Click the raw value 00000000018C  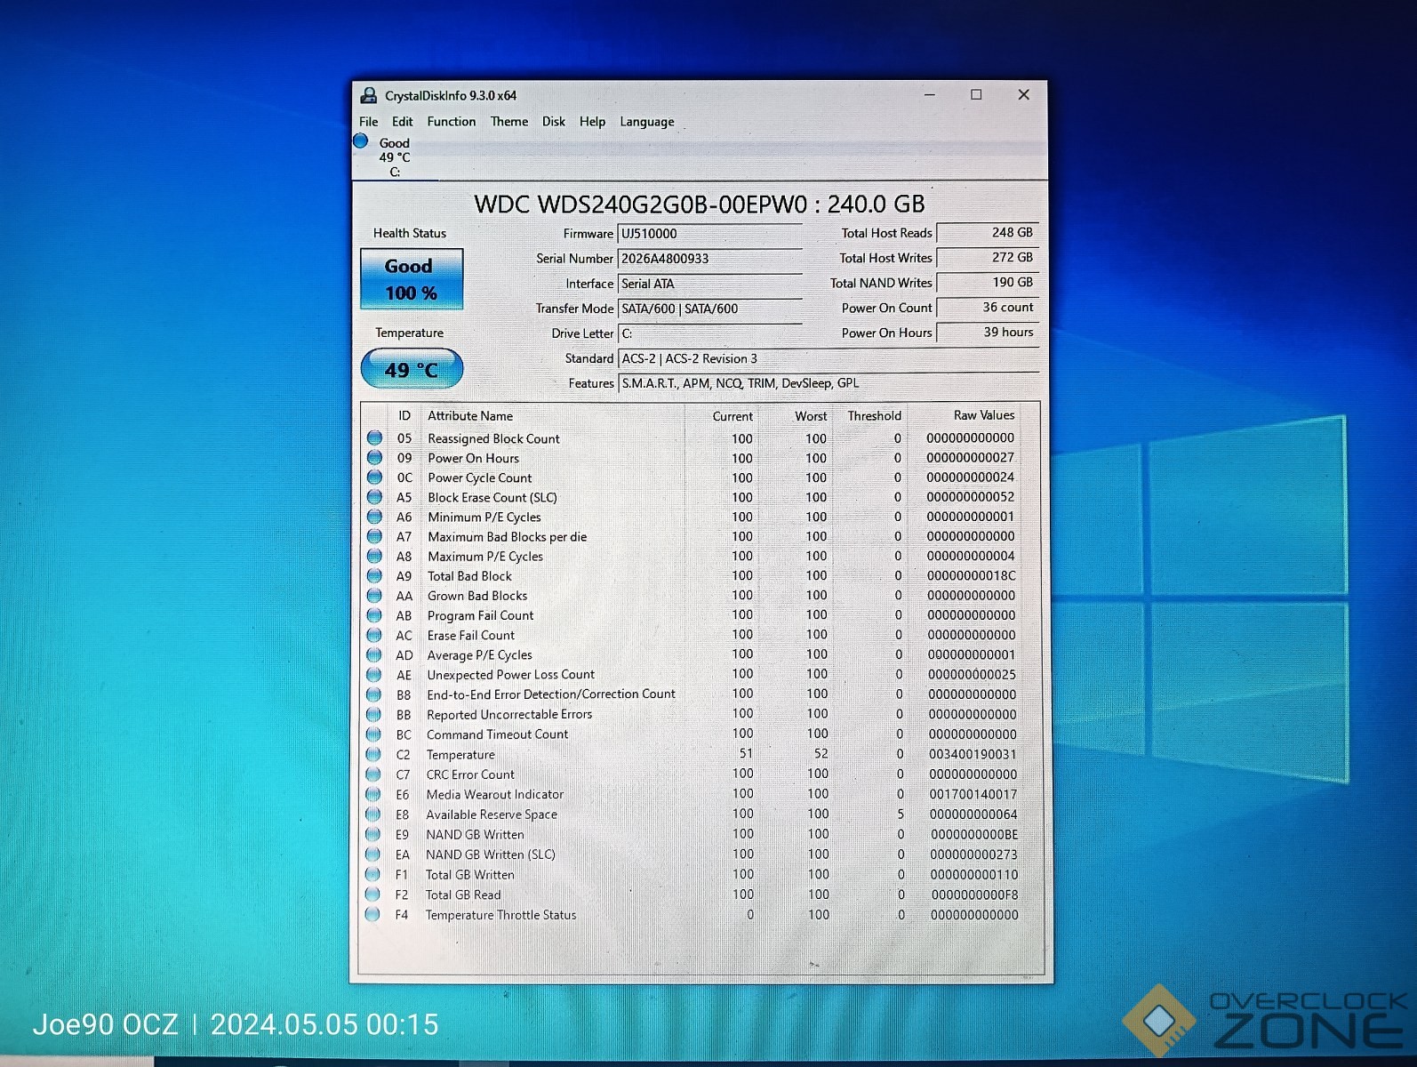pyautogui.click(x=971, y=575)
